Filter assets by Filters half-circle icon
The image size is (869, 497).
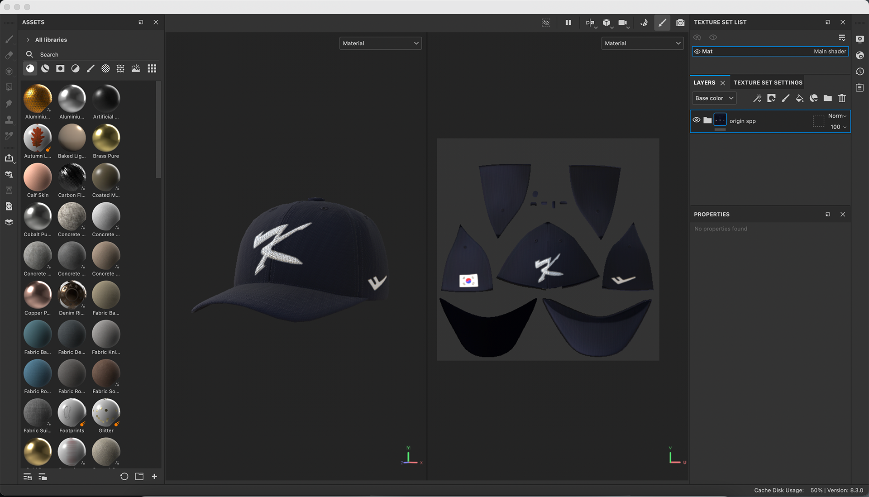pyautogui.click(x=76, y=68)
